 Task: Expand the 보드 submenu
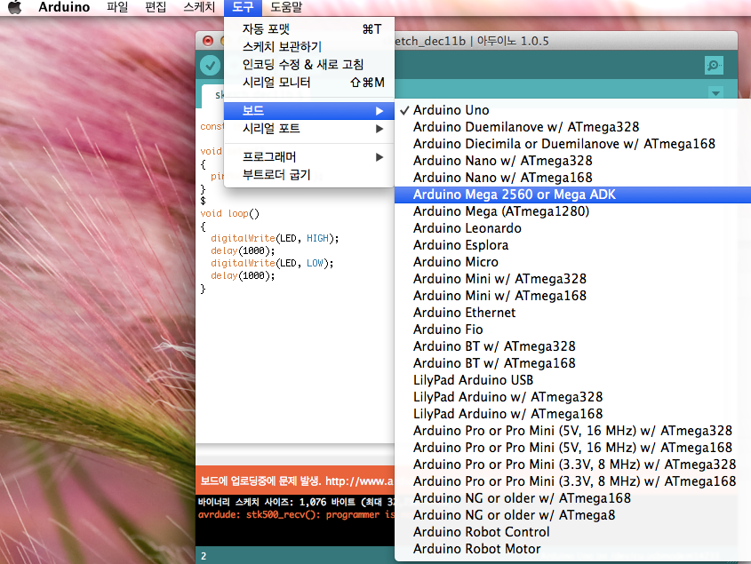click(x=309, y=111)
